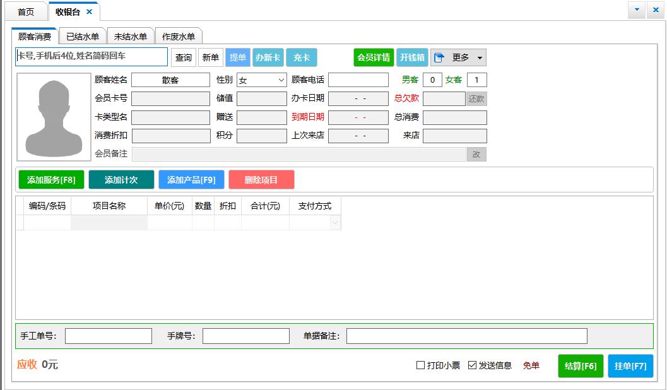The width and height of the screenshot is (667, 390).
Task: Click the 查询 search button
Action: point(183,57)
